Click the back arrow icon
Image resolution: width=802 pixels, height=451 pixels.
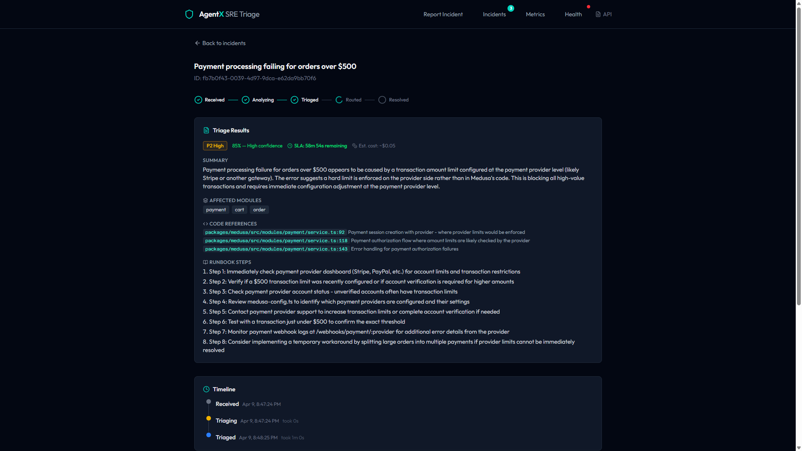pyautogui.click(x=197, y=43)
